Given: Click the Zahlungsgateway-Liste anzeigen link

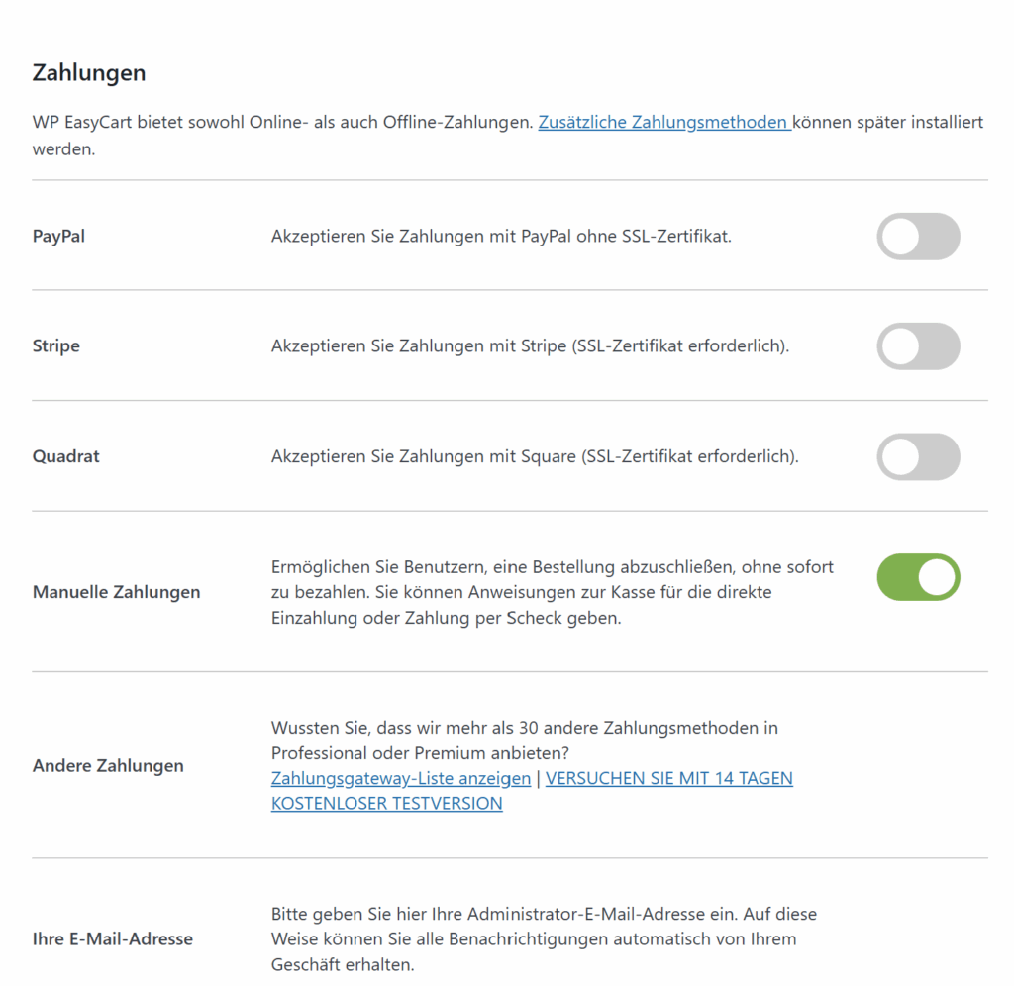Looking at the screenshot, I should click(x=400, y=778).
